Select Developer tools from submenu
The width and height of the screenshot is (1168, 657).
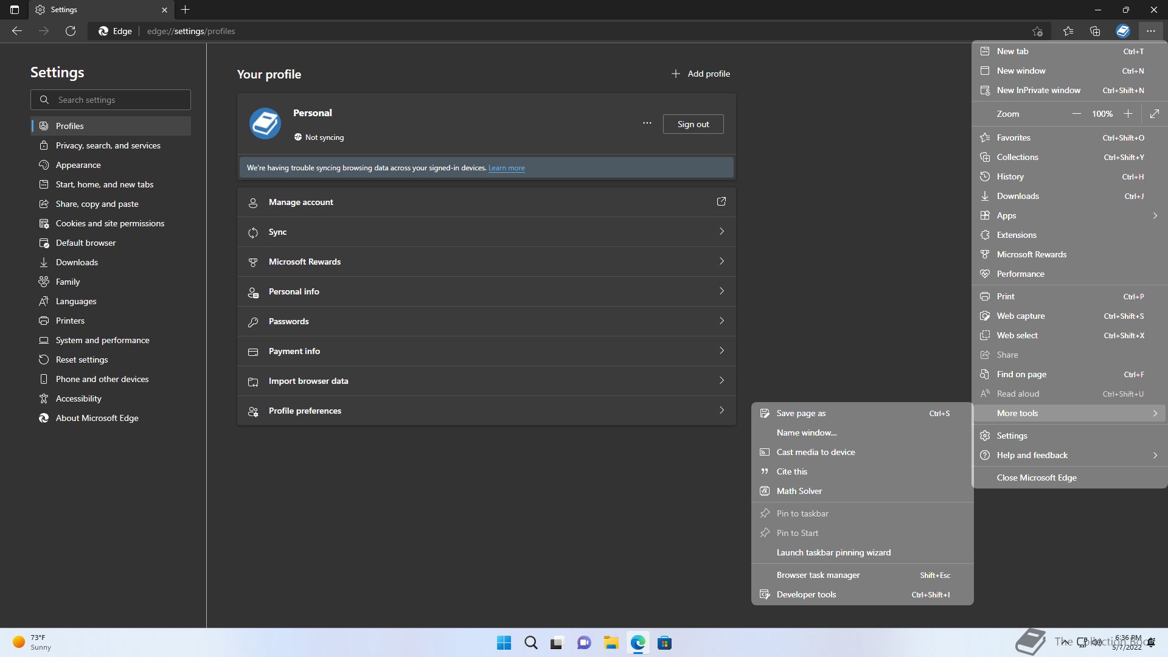[806, 594]
